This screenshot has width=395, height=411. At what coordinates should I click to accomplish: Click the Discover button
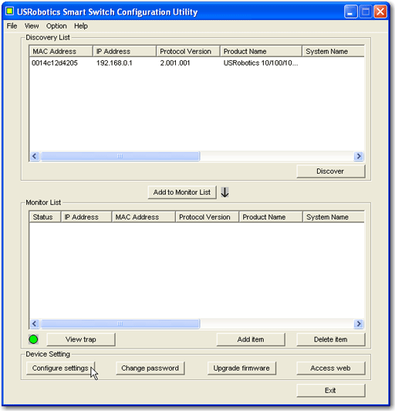pyautogui.click(x=331, y=172)
